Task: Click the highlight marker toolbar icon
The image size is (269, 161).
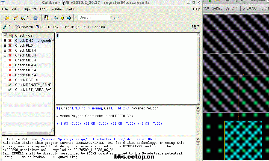Action: 15,18
